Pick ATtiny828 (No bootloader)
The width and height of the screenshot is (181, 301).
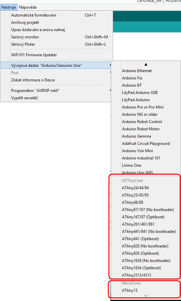146,246
